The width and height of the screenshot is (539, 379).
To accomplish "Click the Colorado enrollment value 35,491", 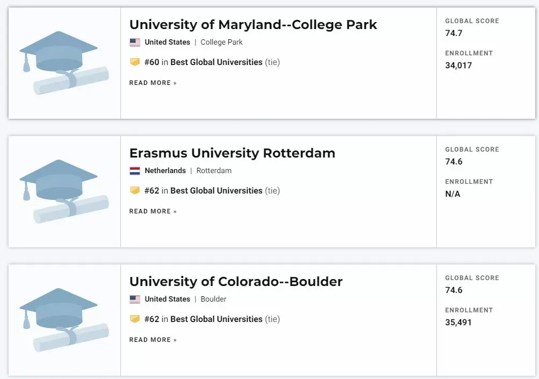I will (458, 322).
